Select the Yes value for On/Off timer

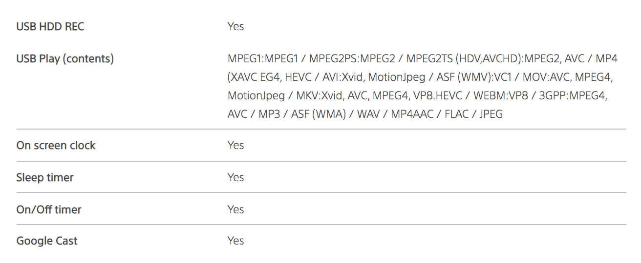tap(235, 210)
